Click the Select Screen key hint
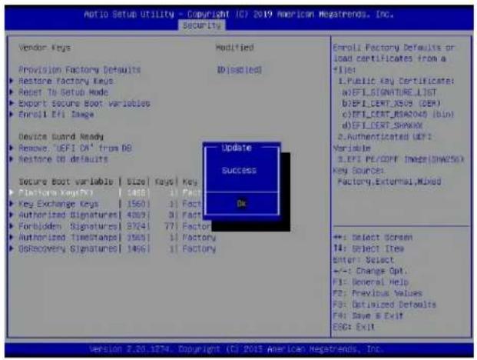The width and height of the screenshot is (477, 360). [x=373, y=237]
